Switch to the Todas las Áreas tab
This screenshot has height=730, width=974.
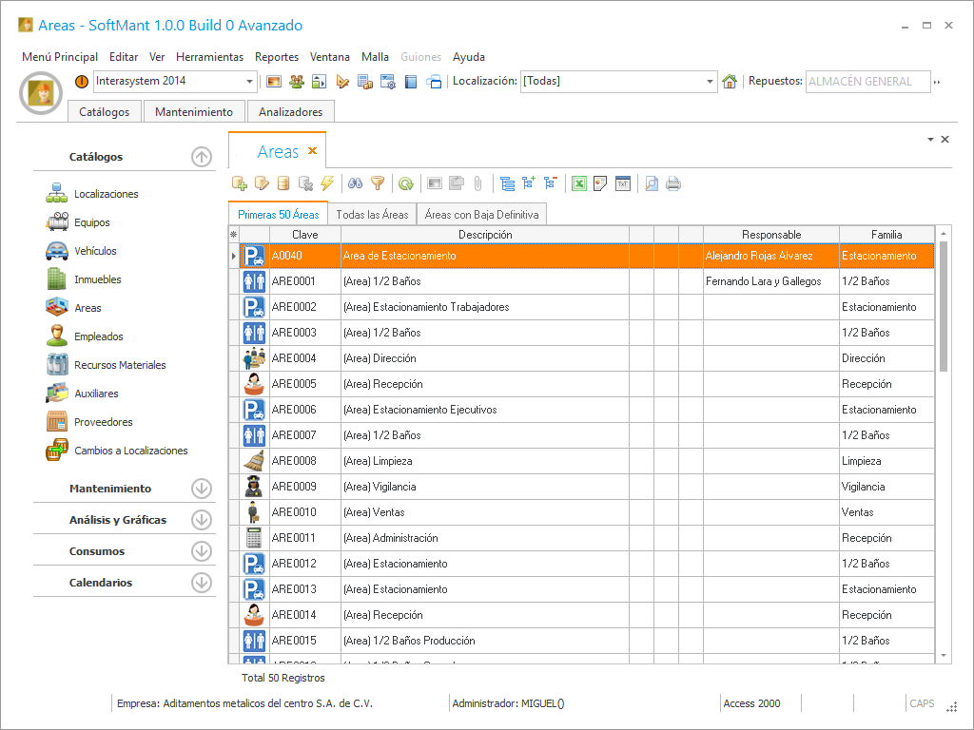point(372,215)
